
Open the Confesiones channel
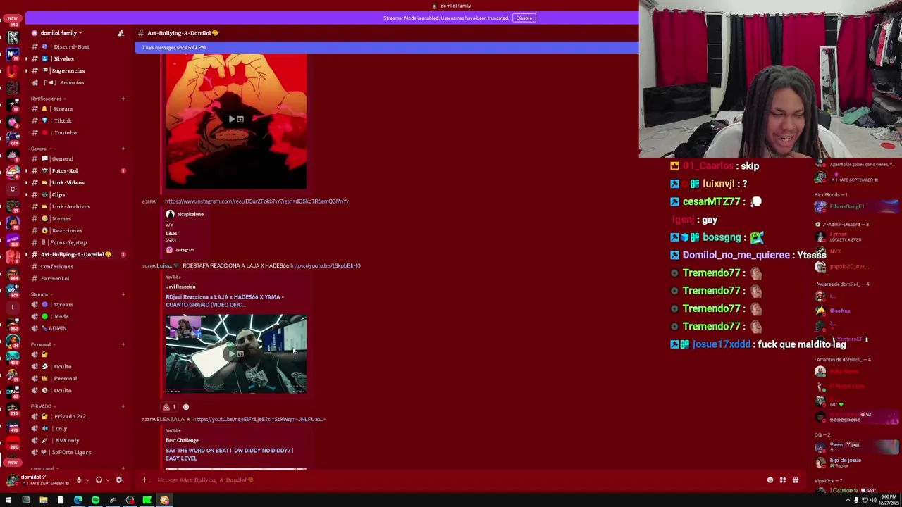(56, 266)
